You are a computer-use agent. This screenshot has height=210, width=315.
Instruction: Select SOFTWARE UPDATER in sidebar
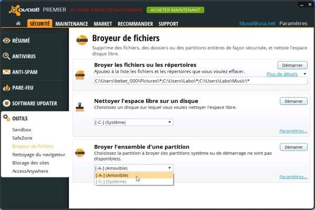[x=34, y=103]
